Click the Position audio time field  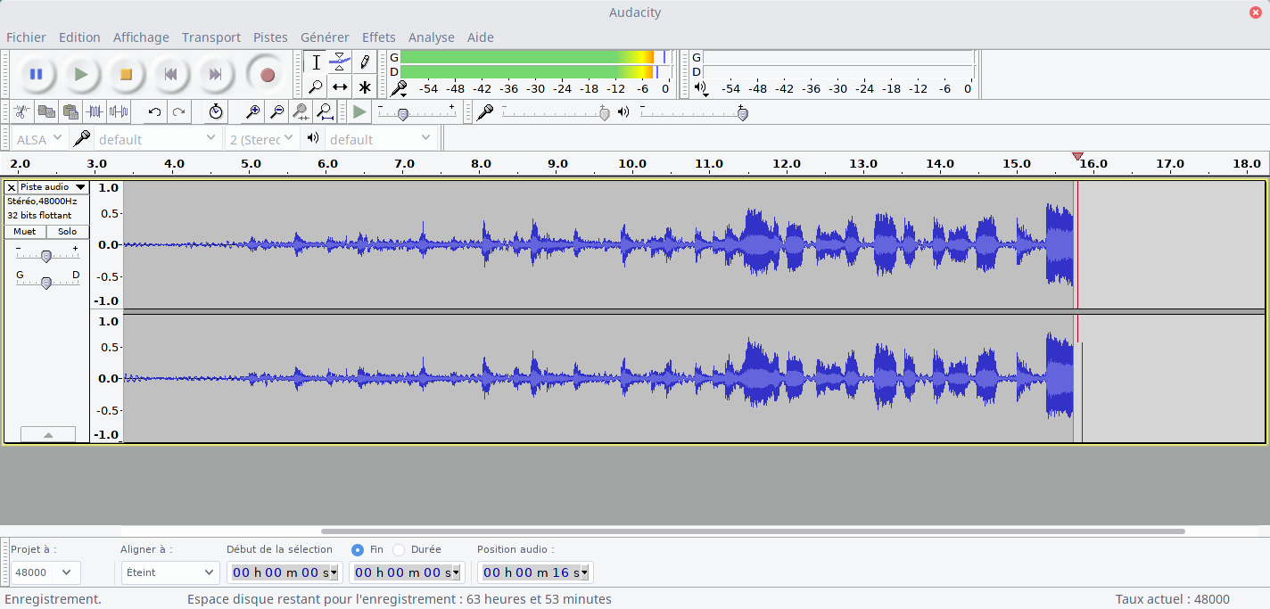535,572
